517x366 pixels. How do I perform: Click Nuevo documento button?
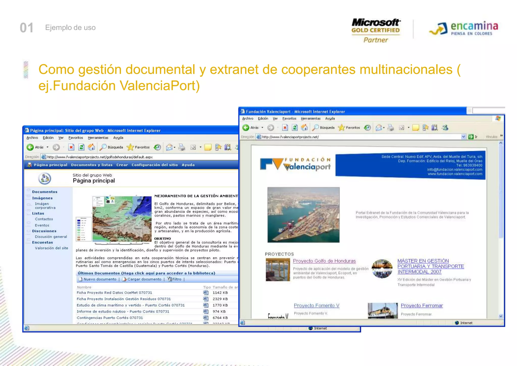(98, 279)
